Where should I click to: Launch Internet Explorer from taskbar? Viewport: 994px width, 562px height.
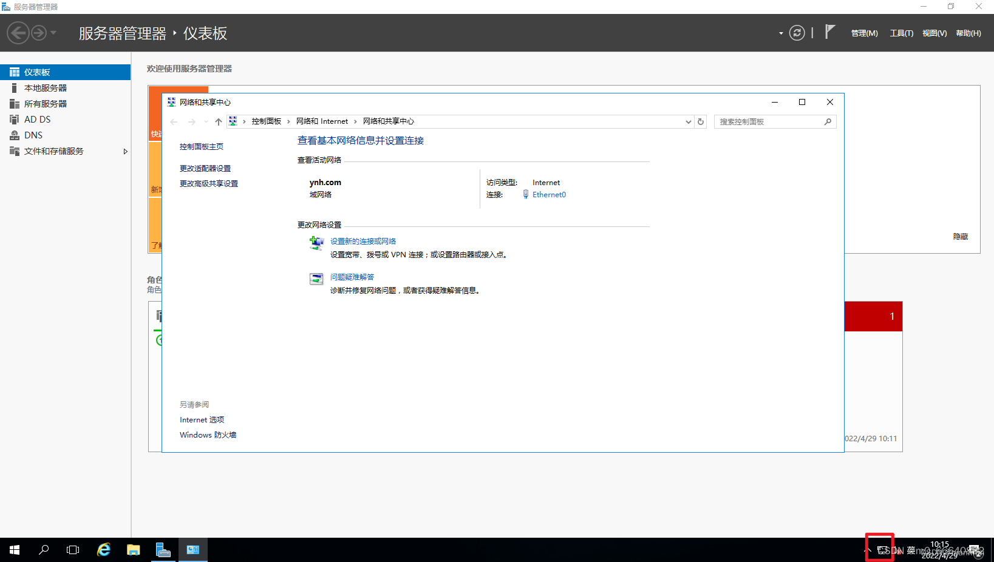(104, 550)
